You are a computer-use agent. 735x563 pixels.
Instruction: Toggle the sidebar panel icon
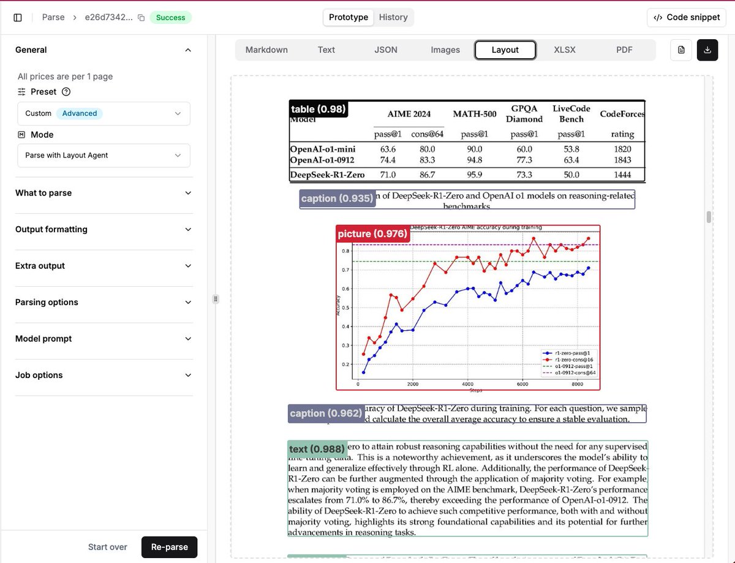coord(18,18)
